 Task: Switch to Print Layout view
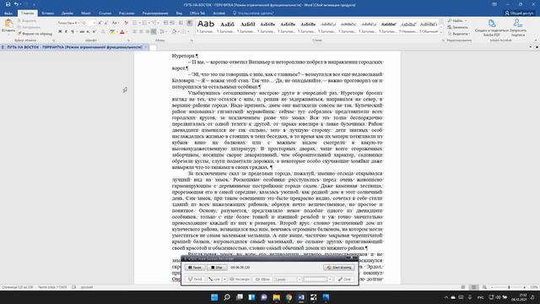(x=474, y=287)
